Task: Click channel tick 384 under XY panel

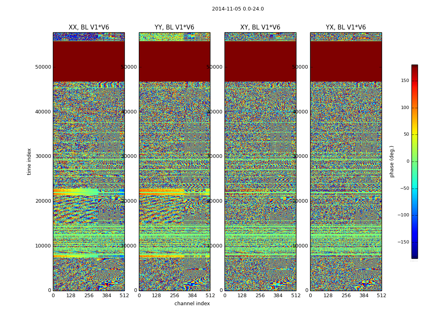Action: [x=278, y=296]
